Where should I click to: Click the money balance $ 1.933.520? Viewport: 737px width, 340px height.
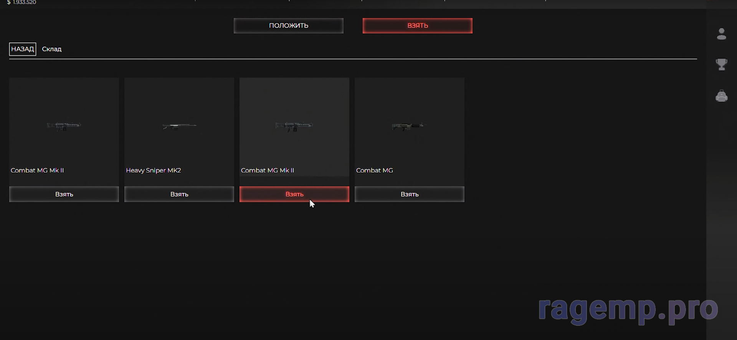point(21,2)
